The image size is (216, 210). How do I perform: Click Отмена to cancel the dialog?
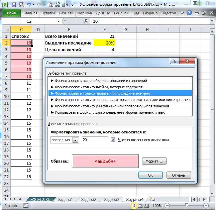coord(179,175)
